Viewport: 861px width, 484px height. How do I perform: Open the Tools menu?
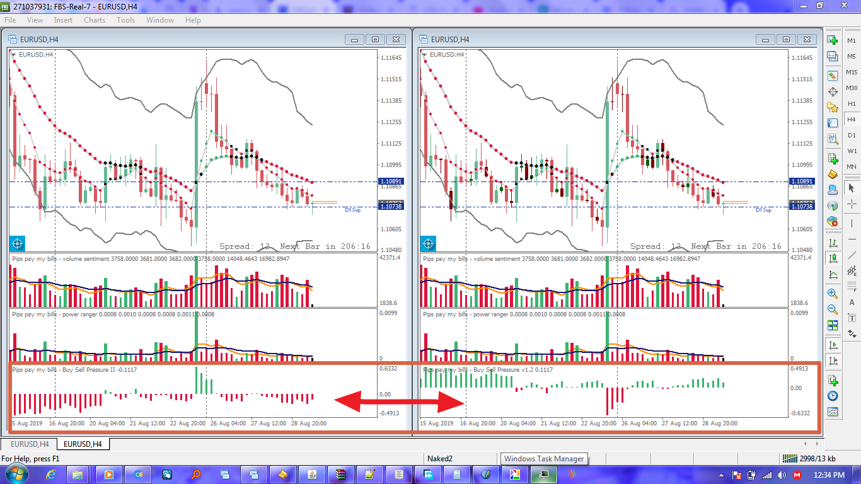pyautogui.click(x=125, y=20)
